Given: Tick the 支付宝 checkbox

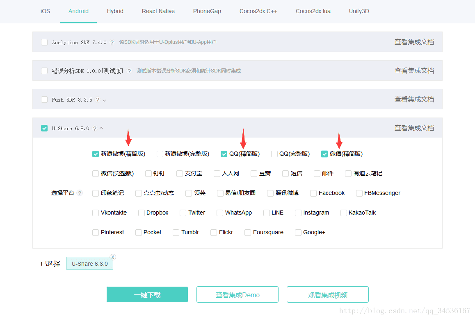Looking at the screenshot, I should point(180,174).
